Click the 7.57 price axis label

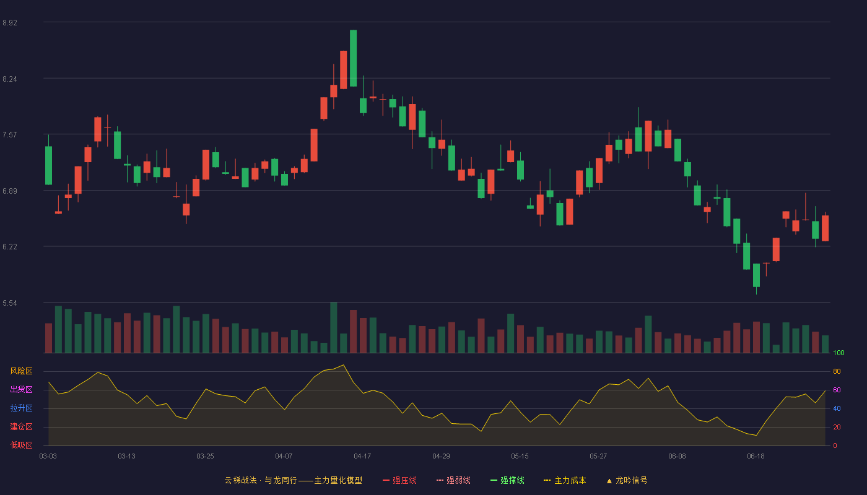[x=10, y=135]
